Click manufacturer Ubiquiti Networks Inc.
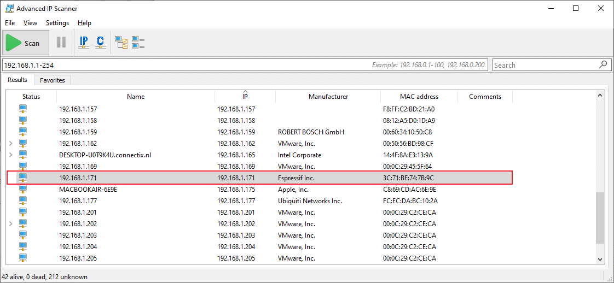614x283 pixels. [x=310, y=201]
